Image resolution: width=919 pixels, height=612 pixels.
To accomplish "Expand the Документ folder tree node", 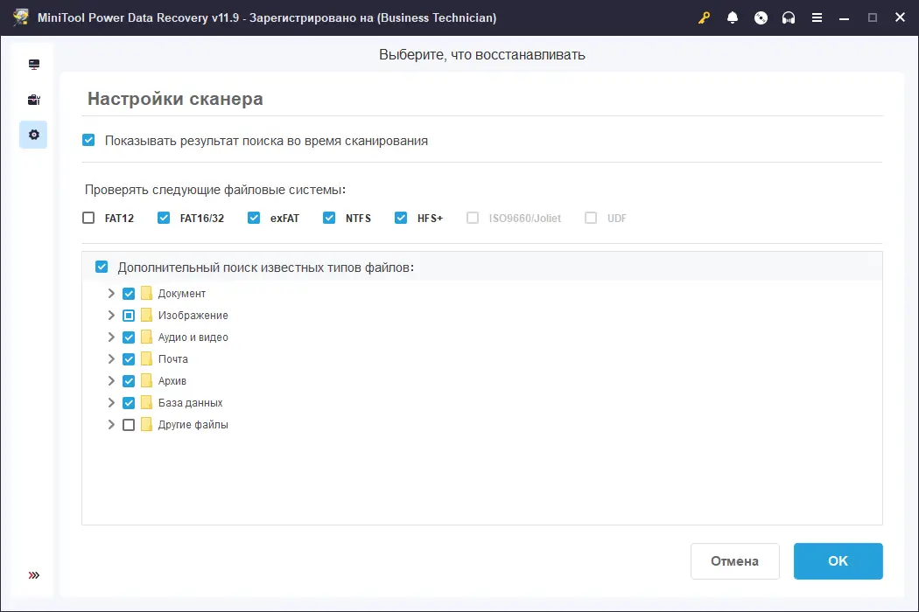I will [x=111, y=294].
